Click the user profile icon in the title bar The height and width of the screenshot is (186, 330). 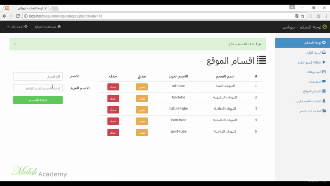click(x=292, y=7)
